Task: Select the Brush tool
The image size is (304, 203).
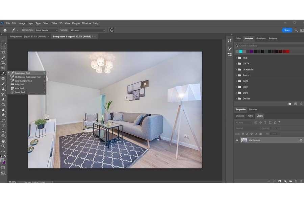Action: pos(3,84)
